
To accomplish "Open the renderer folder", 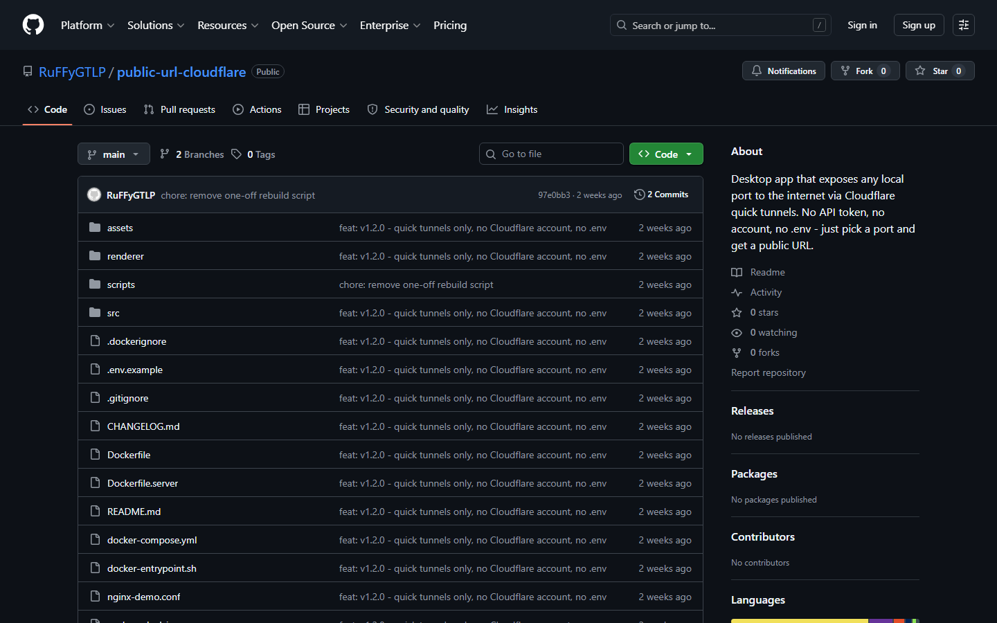I will coord(125,256).
